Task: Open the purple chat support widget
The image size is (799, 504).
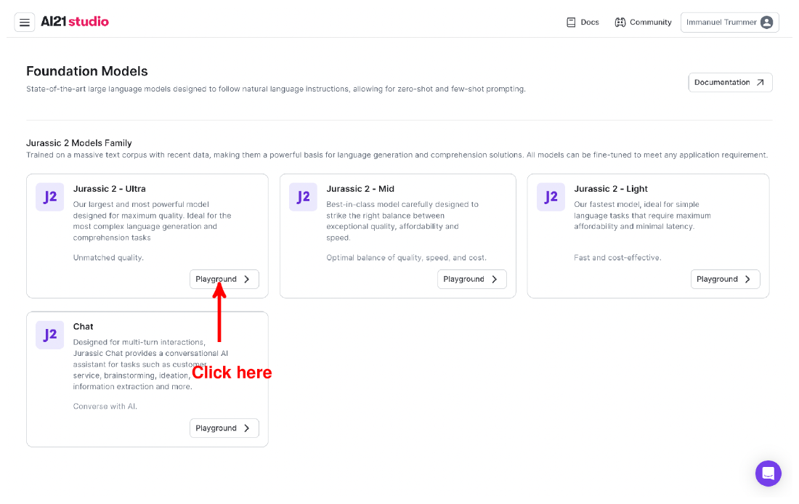Action: click(x=768, y=473)
